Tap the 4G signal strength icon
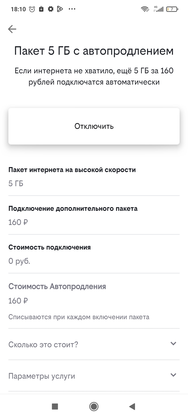188x419 pixels. tap(158, 9)
